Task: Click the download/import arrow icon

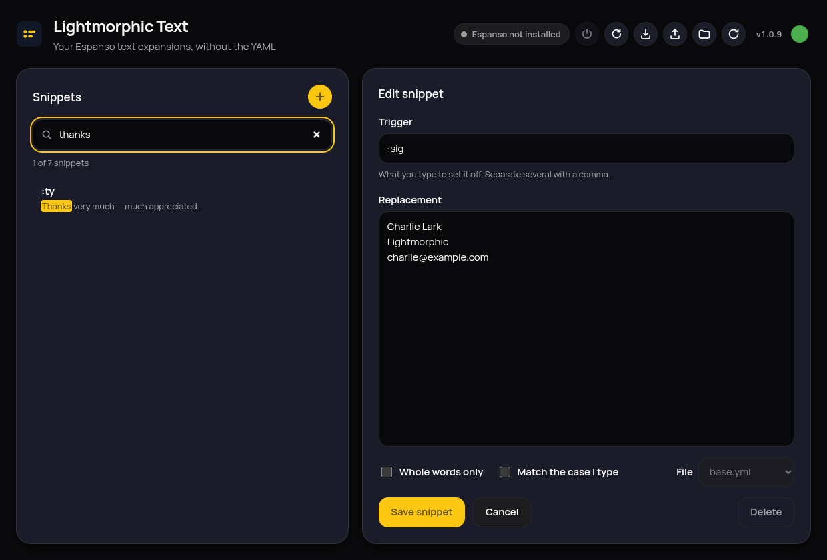Action: click(646, 34)
